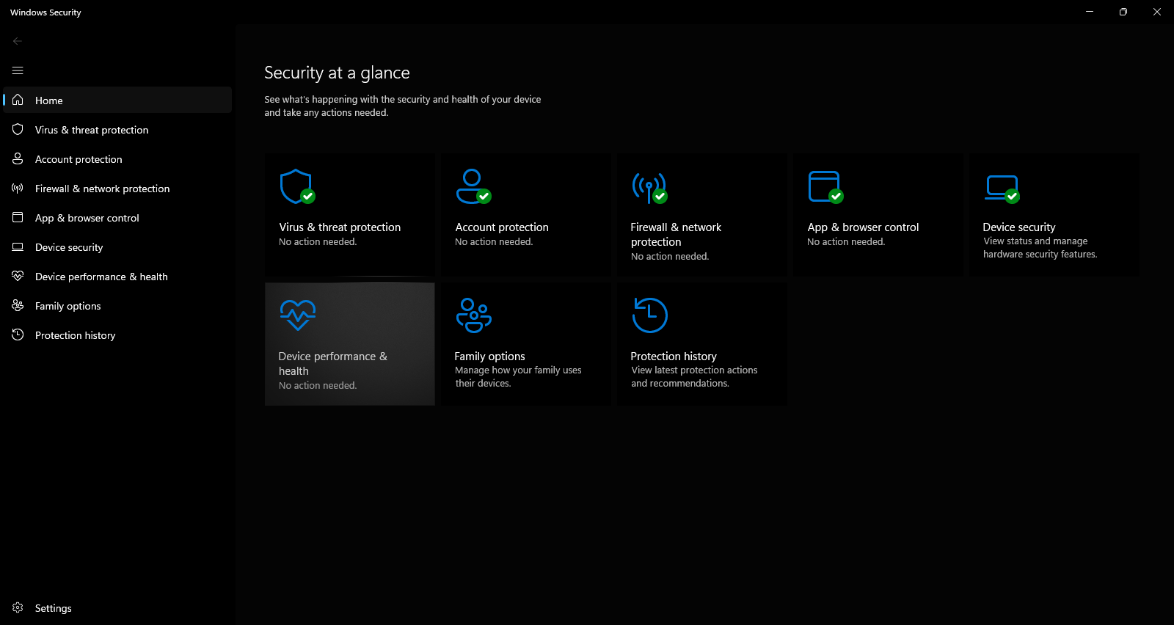Viewport: 1174px width, 625px height.
Task: Open Firewall & network protection sidebar item
Action: coord(117,188)
